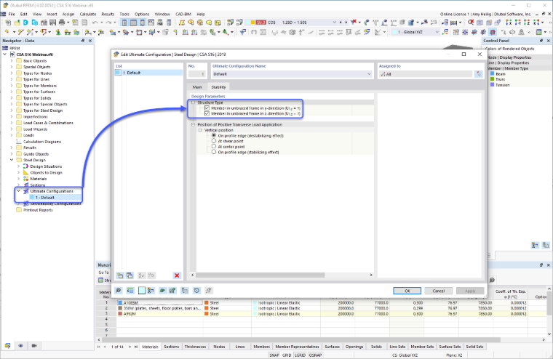
Task: Click the OK button
Action: (x=407, y=291)
